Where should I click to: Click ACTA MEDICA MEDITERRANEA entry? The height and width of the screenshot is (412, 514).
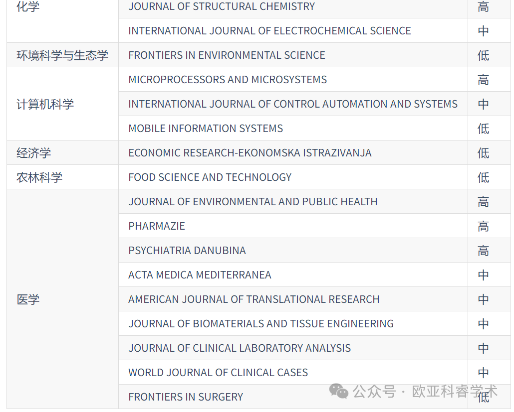click(200, 275)
